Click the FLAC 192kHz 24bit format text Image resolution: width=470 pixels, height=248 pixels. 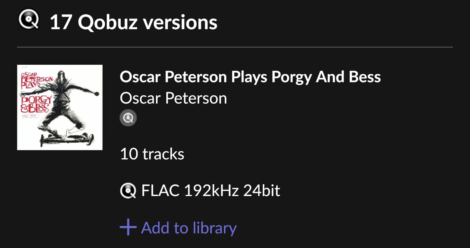(x=211, y=191)
